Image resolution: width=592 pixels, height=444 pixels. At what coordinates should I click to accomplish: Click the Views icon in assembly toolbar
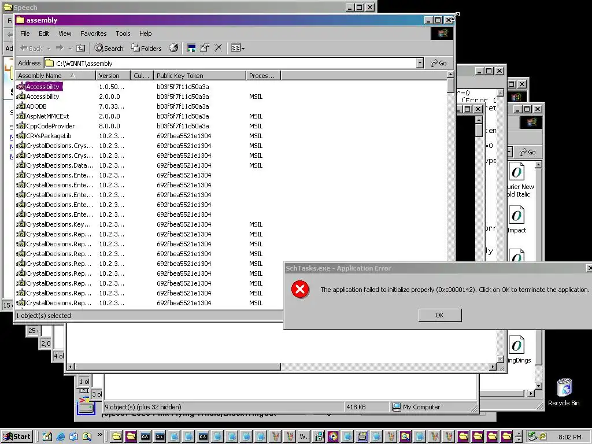pos(236,48)
